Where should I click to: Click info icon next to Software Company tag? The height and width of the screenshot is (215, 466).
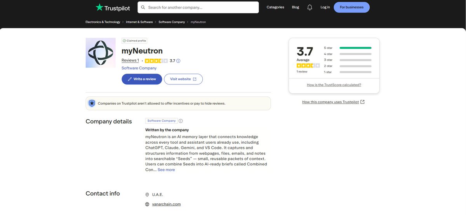(181, 121)
